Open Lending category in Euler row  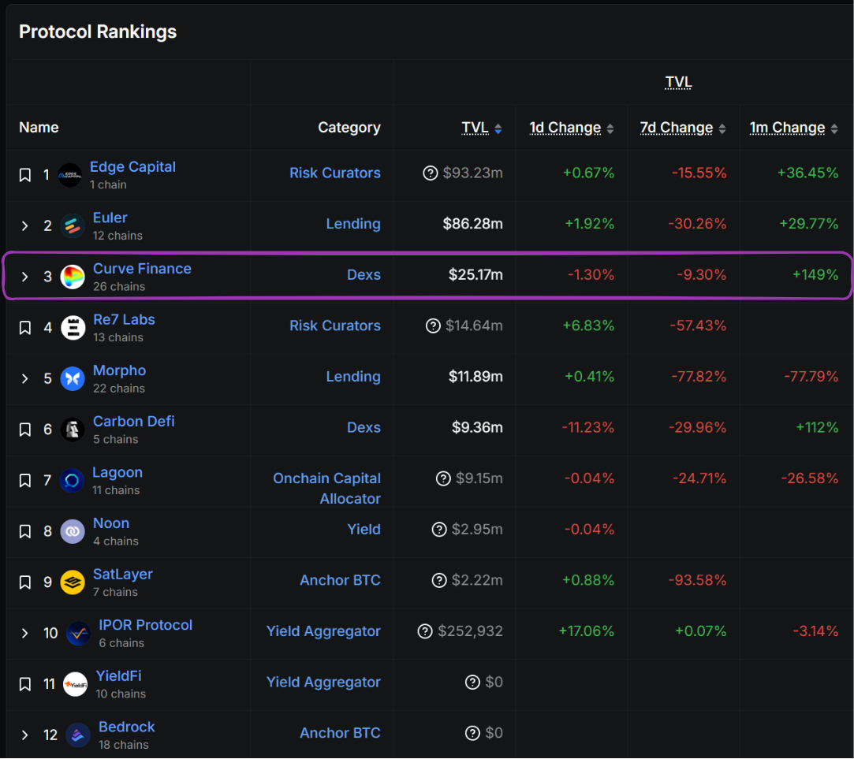(353, 224)
